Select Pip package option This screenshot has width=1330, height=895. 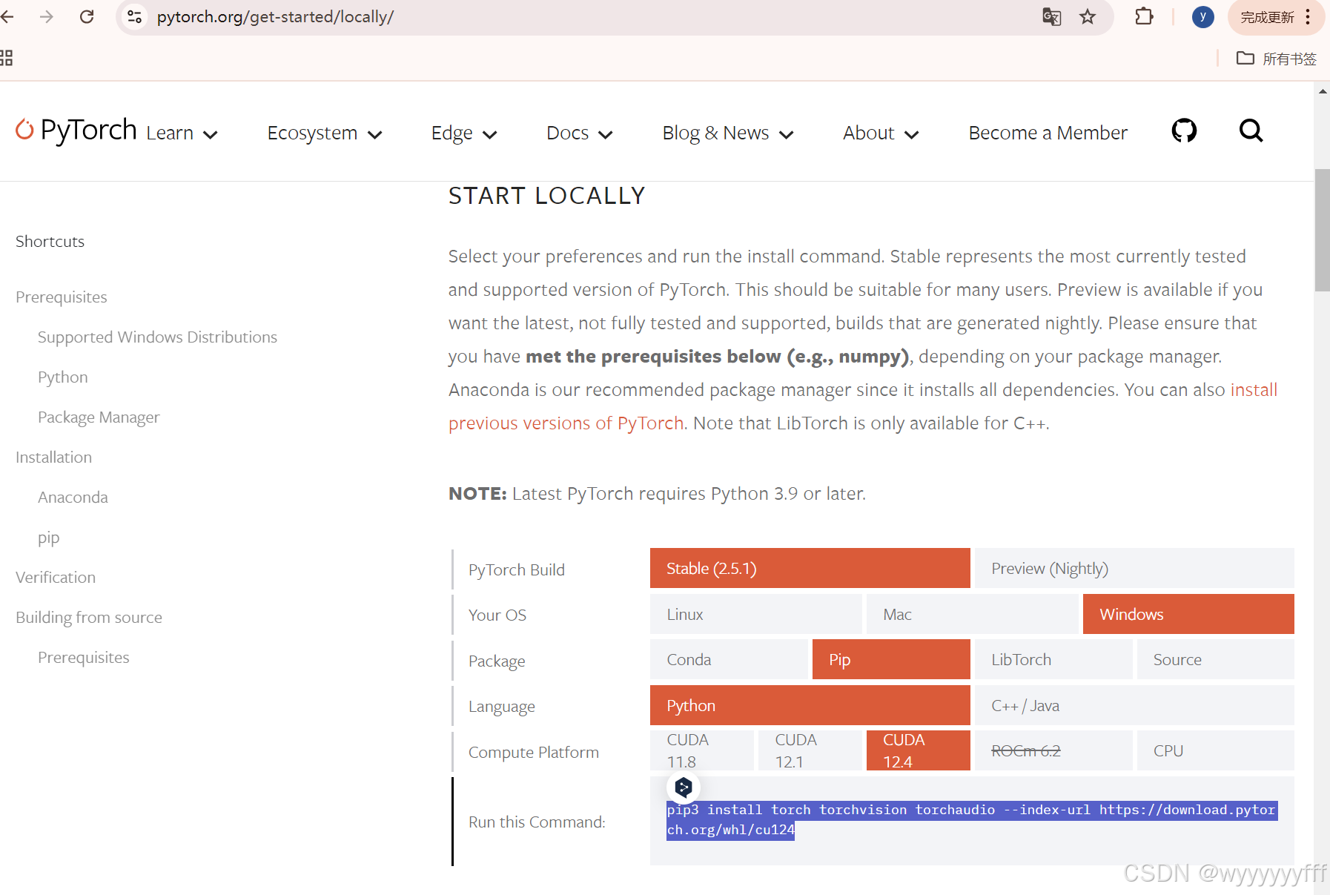pyautogui.click(x=891, y=659)
